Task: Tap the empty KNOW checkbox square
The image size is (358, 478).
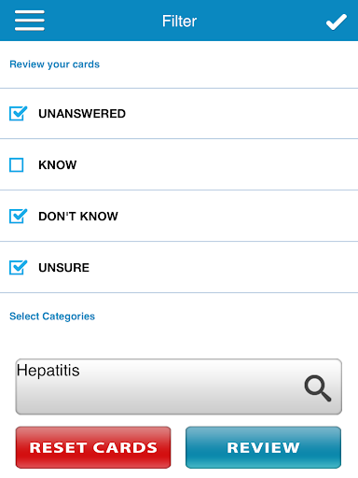Action: 17,165
